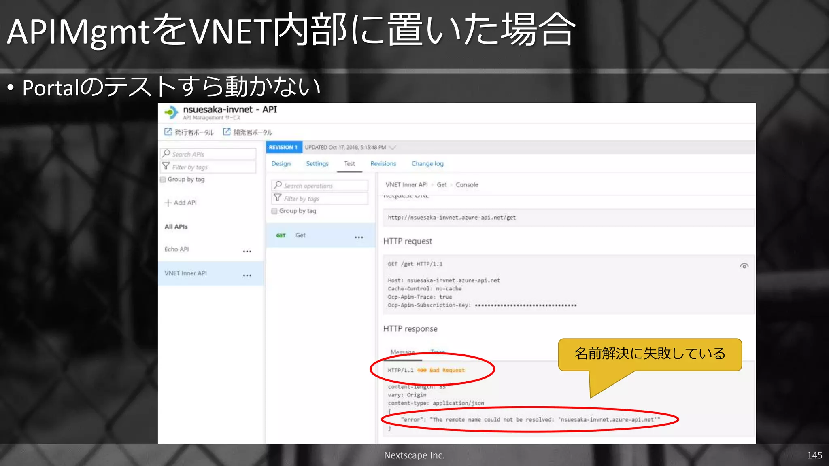Click the GET /get HTTP/1.1 line
Image resolution: width=829 pixels, height=466 pixels.
tap(415, 264)
